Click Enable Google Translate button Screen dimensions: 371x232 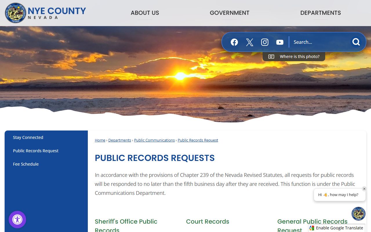(337, 228)
